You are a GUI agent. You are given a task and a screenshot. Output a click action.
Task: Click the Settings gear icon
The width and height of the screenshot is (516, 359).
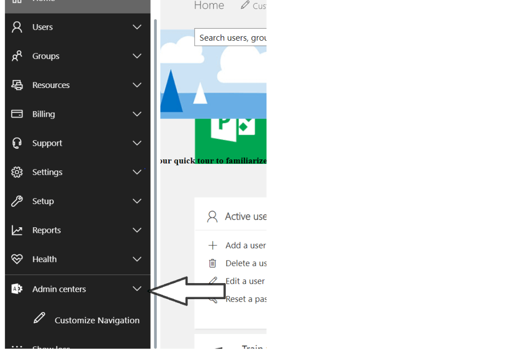click(17, 172)
